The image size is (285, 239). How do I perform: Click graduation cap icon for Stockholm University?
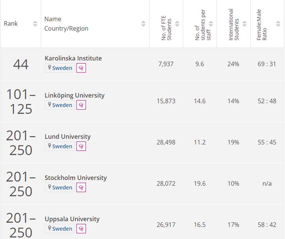pyautogui.click(x=81, y=188)
